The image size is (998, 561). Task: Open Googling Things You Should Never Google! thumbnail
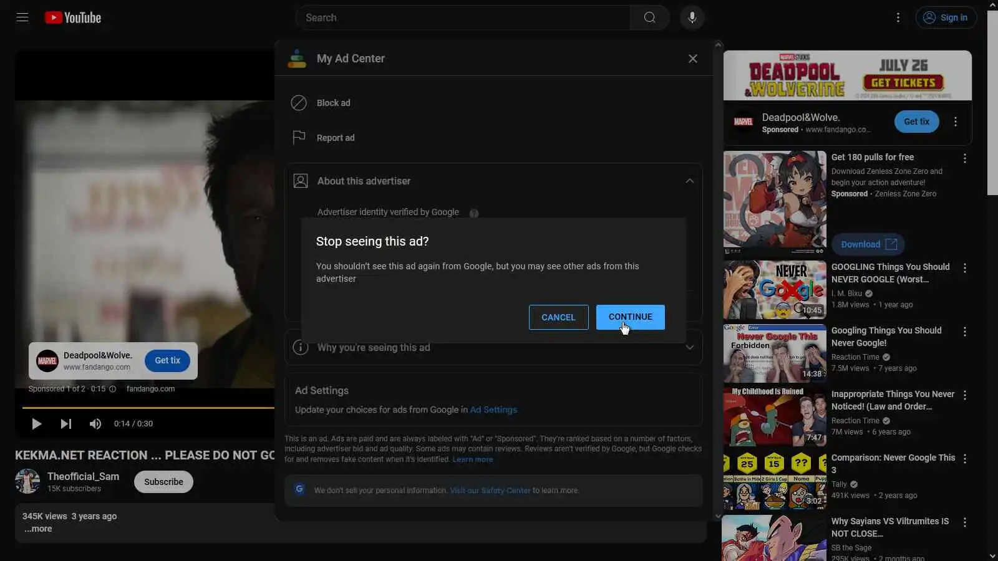click(x=775, y=353)
